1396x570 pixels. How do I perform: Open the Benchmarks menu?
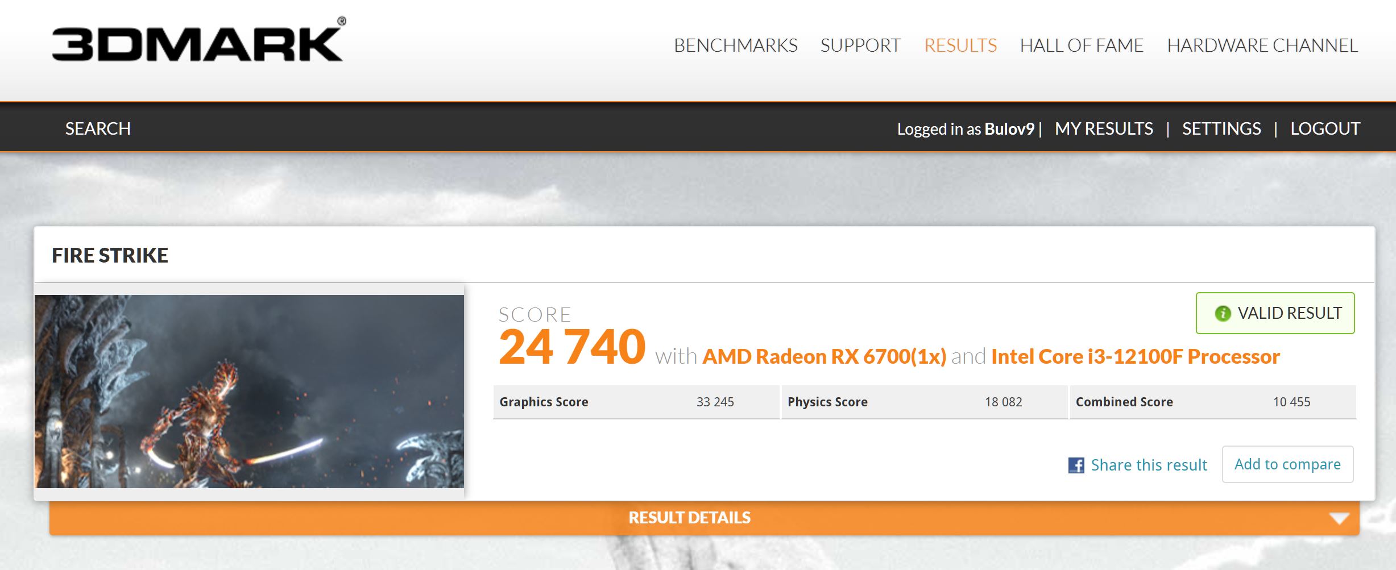tap(735, 45)
